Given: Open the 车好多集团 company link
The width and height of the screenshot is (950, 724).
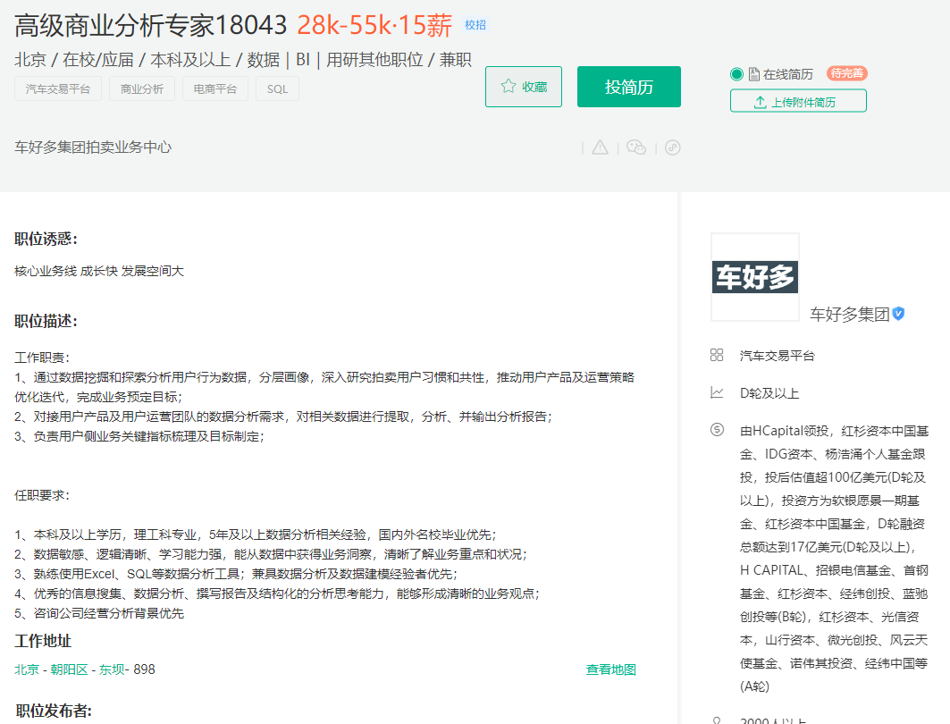Looking at the screenshot, I should coord(849,314).
